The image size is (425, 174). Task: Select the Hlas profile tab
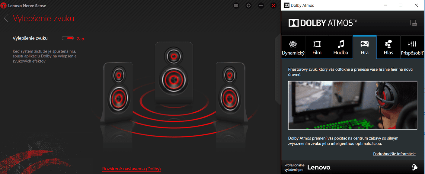coord(388,47)
